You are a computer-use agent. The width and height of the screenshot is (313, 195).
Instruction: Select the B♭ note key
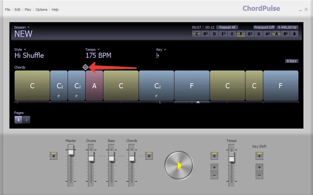[285, 34]
